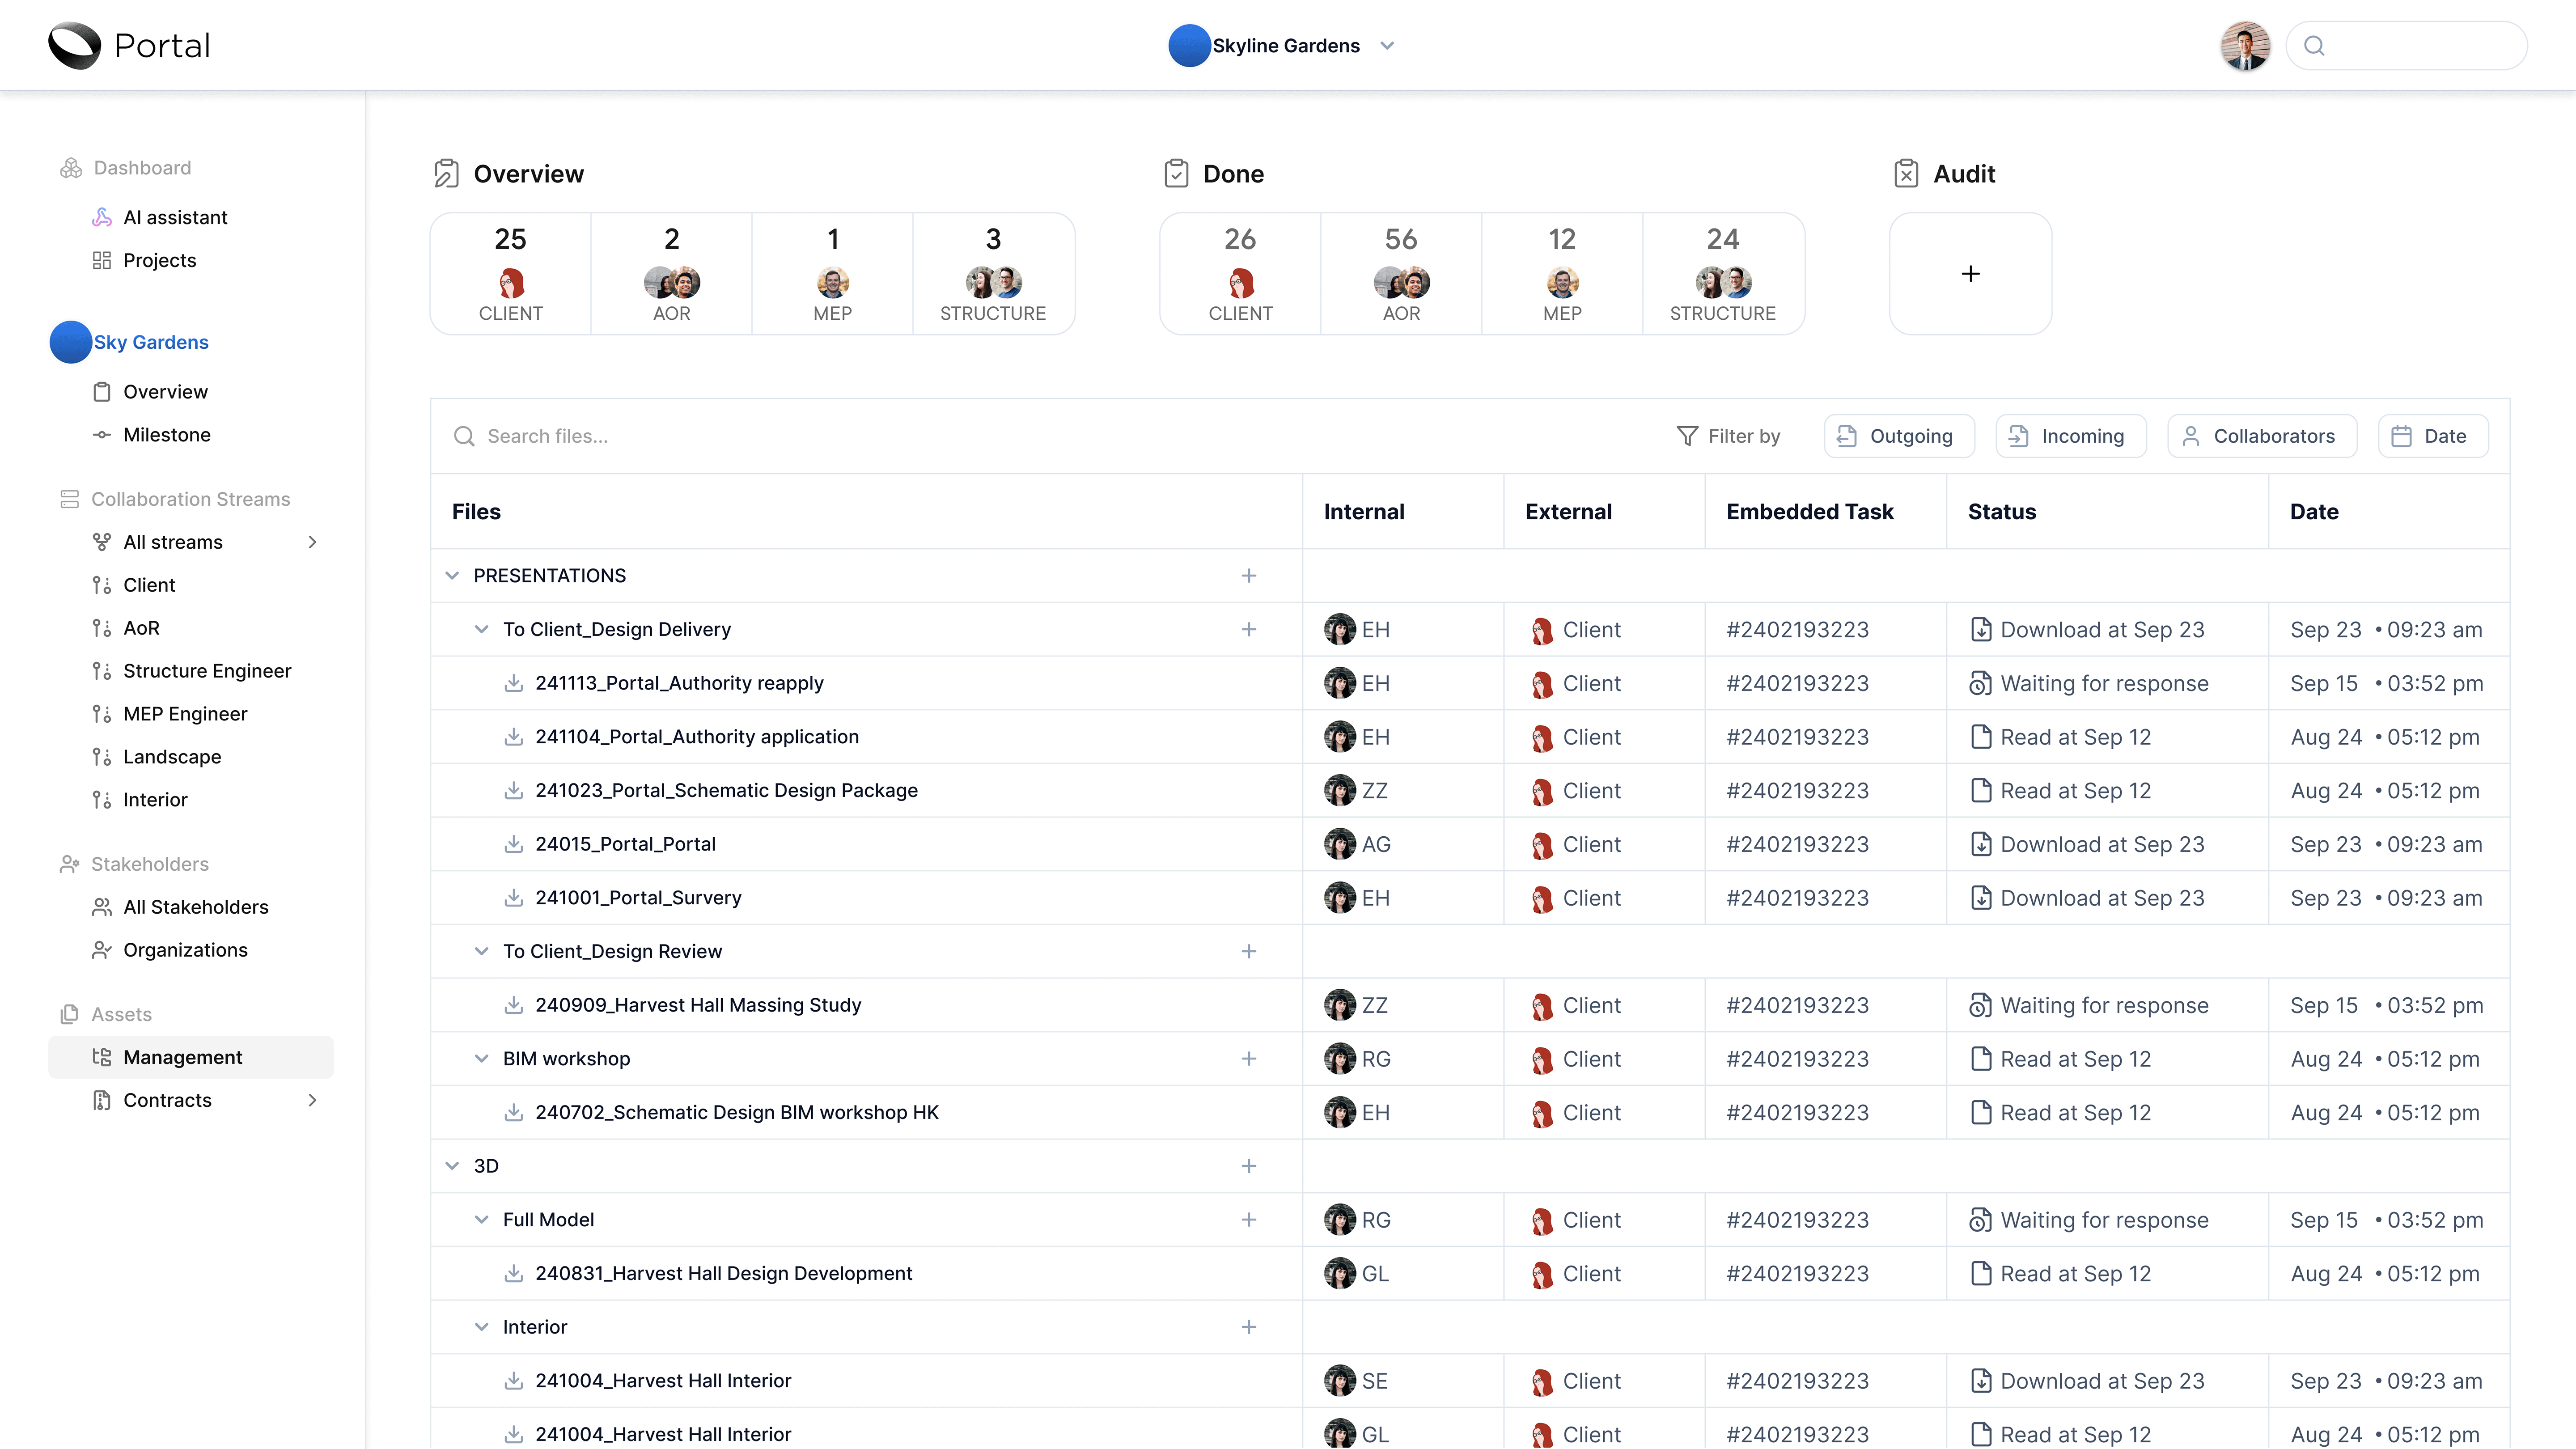The image size is (2576, 1449).
Task: Open Done AOR card showing 56
Action: point(1401,274)
